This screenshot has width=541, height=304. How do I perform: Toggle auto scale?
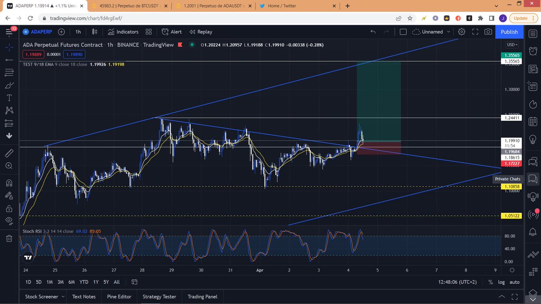(x=514, y=282)
